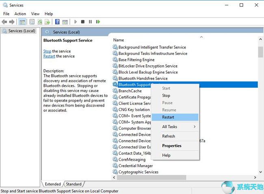264x194 pixels.
Task: Select Background Tasks Infrastructure Service row
Action: (185, 53)
